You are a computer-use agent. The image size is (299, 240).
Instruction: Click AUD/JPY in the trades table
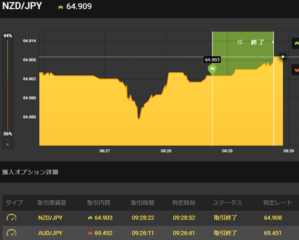[x=50, y=233]
